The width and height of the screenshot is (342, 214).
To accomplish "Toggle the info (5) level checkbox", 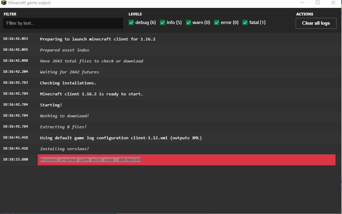I will tap(162, 23).
